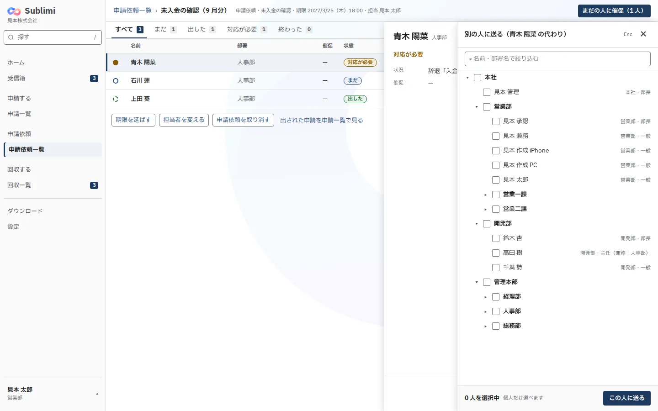
Task: Focus the 名前・部署名で絞り込む filter field
Action: pyautogui.click(x=557, y=59)
